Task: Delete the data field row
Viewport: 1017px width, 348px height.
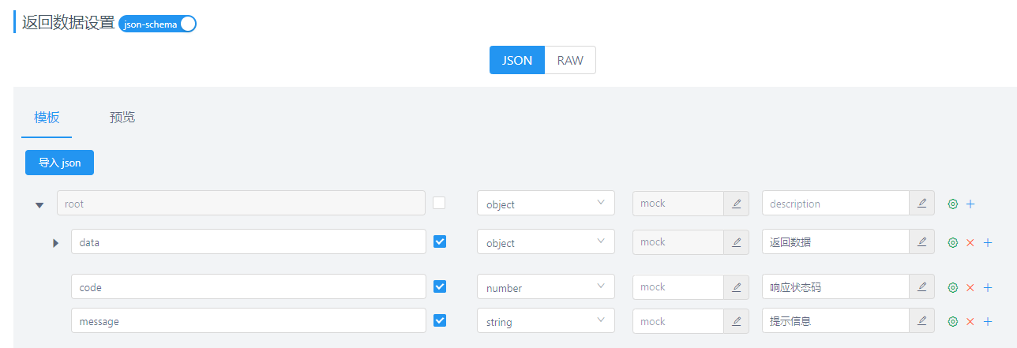Action: tap(970, 243)
